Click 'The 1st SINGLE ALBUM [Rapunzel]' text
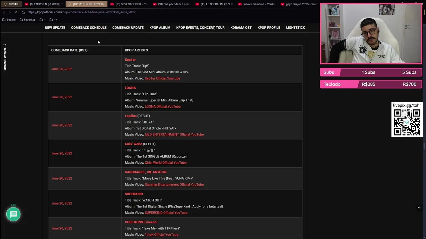 pos(161,156)
